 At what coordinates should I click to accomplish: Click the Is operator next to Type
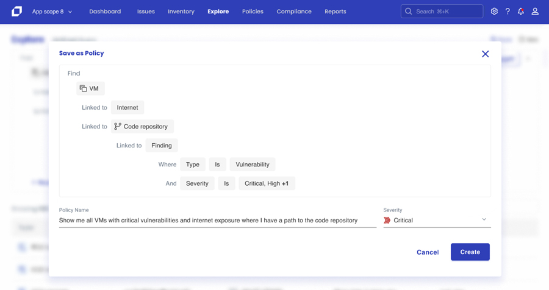(217, 164)
